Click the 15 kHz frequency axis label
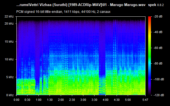170x106 pixels. tap(9, 42)
